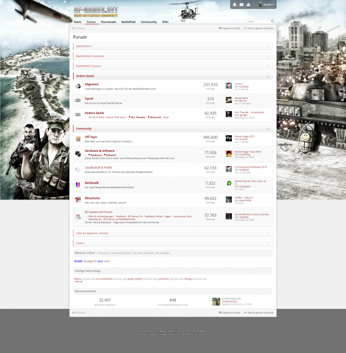The height and width of the screenshot is (353, 346).
Task: Open the Hardware subforum link
Action: 95,155
